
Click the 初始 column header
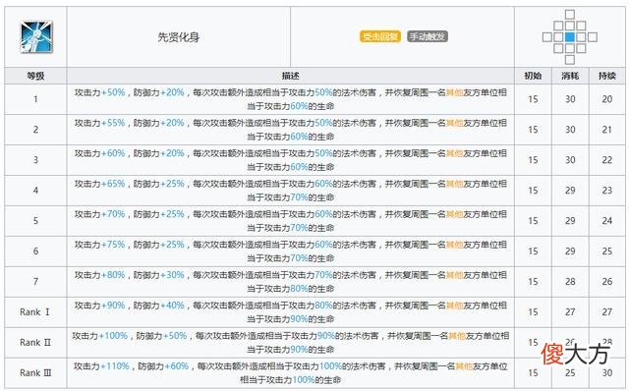[x=533, y=76]
